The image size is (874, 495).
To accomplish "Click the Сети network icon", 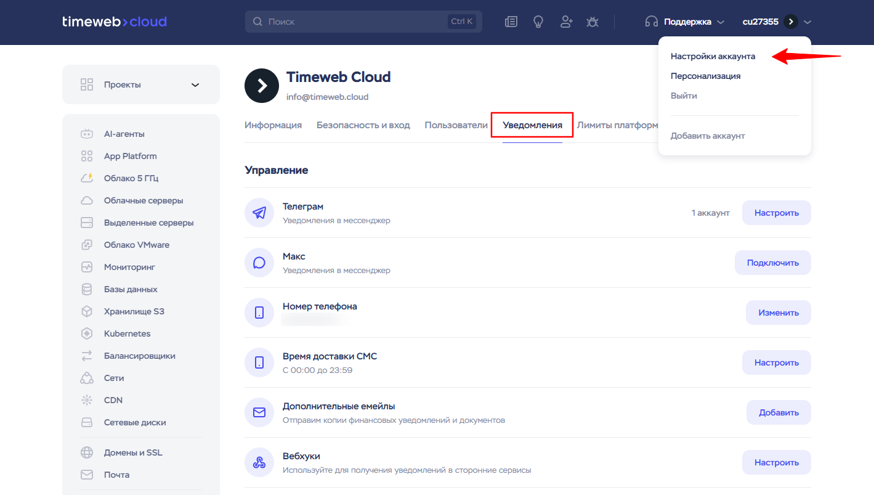I will tap(87, 378).
